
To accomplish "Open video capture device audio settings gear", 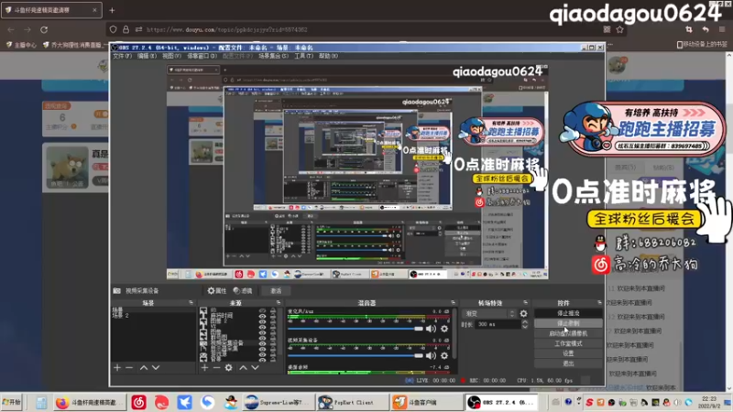I will [444, 355].
